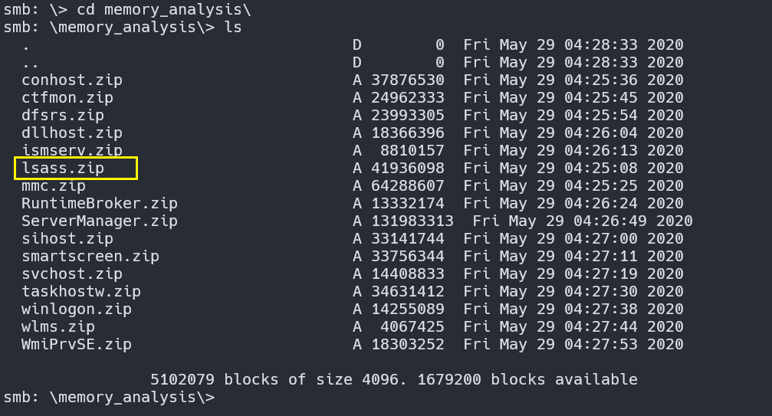Click the '5102079 blocks' summary line
The height and width of the screenshot is (416, 772).
pos(393,379)
